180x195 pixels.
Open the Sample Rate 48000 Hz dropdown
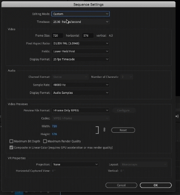[x=80, y=85]
